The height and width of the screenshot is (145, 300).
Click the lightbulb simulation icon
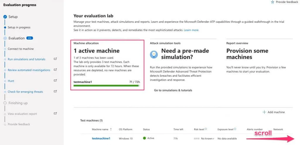coord(154,55)
